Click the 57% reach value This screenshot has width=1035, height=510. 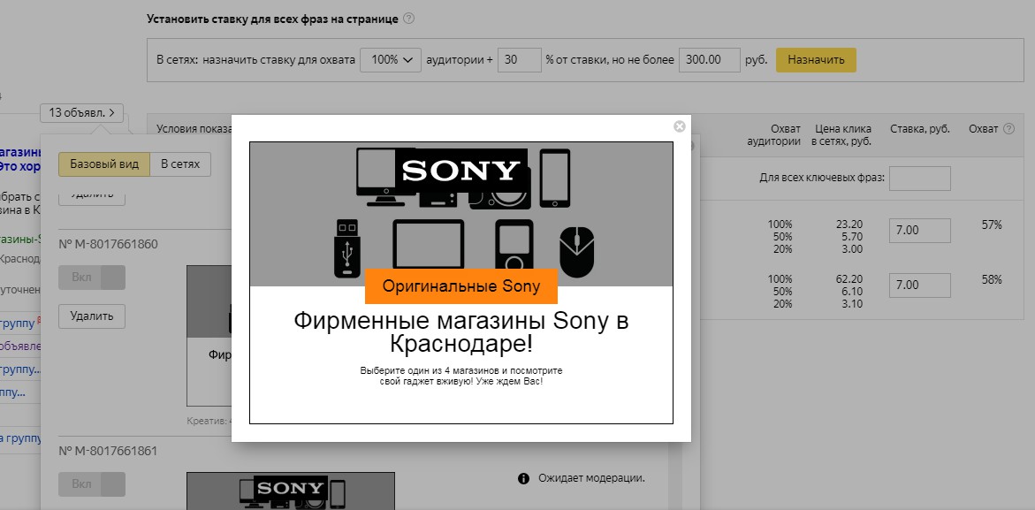pyautogui.click(x=992, y=225)
